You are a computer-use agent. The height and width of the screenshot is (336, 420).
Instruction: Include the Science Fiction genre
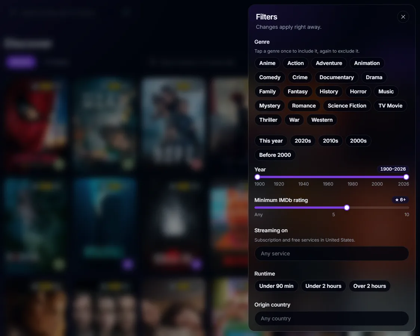click(x=347, y=106)
